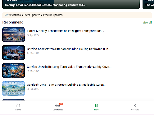Open the Account person icon
This screenshot has width=154, height=115.
(x=135, y=105)
